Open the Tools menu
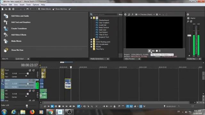Image resolution: width=205 pixels, height=115 pixels. click(x=29, y=5)
